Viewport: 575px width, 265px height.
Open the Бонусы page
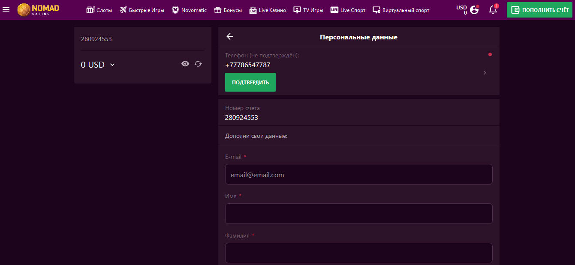pos(228,10)
